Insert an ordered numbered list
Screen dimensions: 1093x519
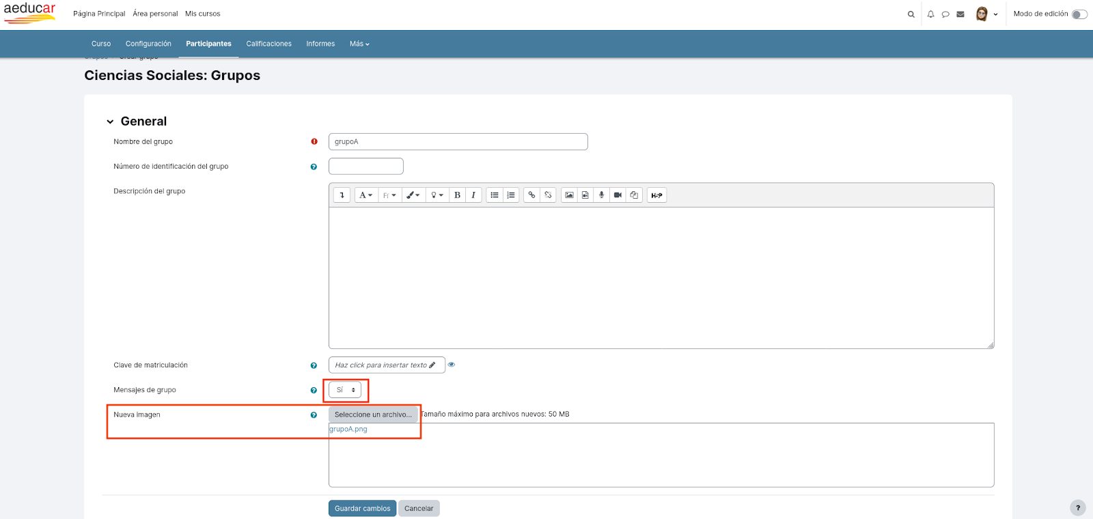coord(511,195)
